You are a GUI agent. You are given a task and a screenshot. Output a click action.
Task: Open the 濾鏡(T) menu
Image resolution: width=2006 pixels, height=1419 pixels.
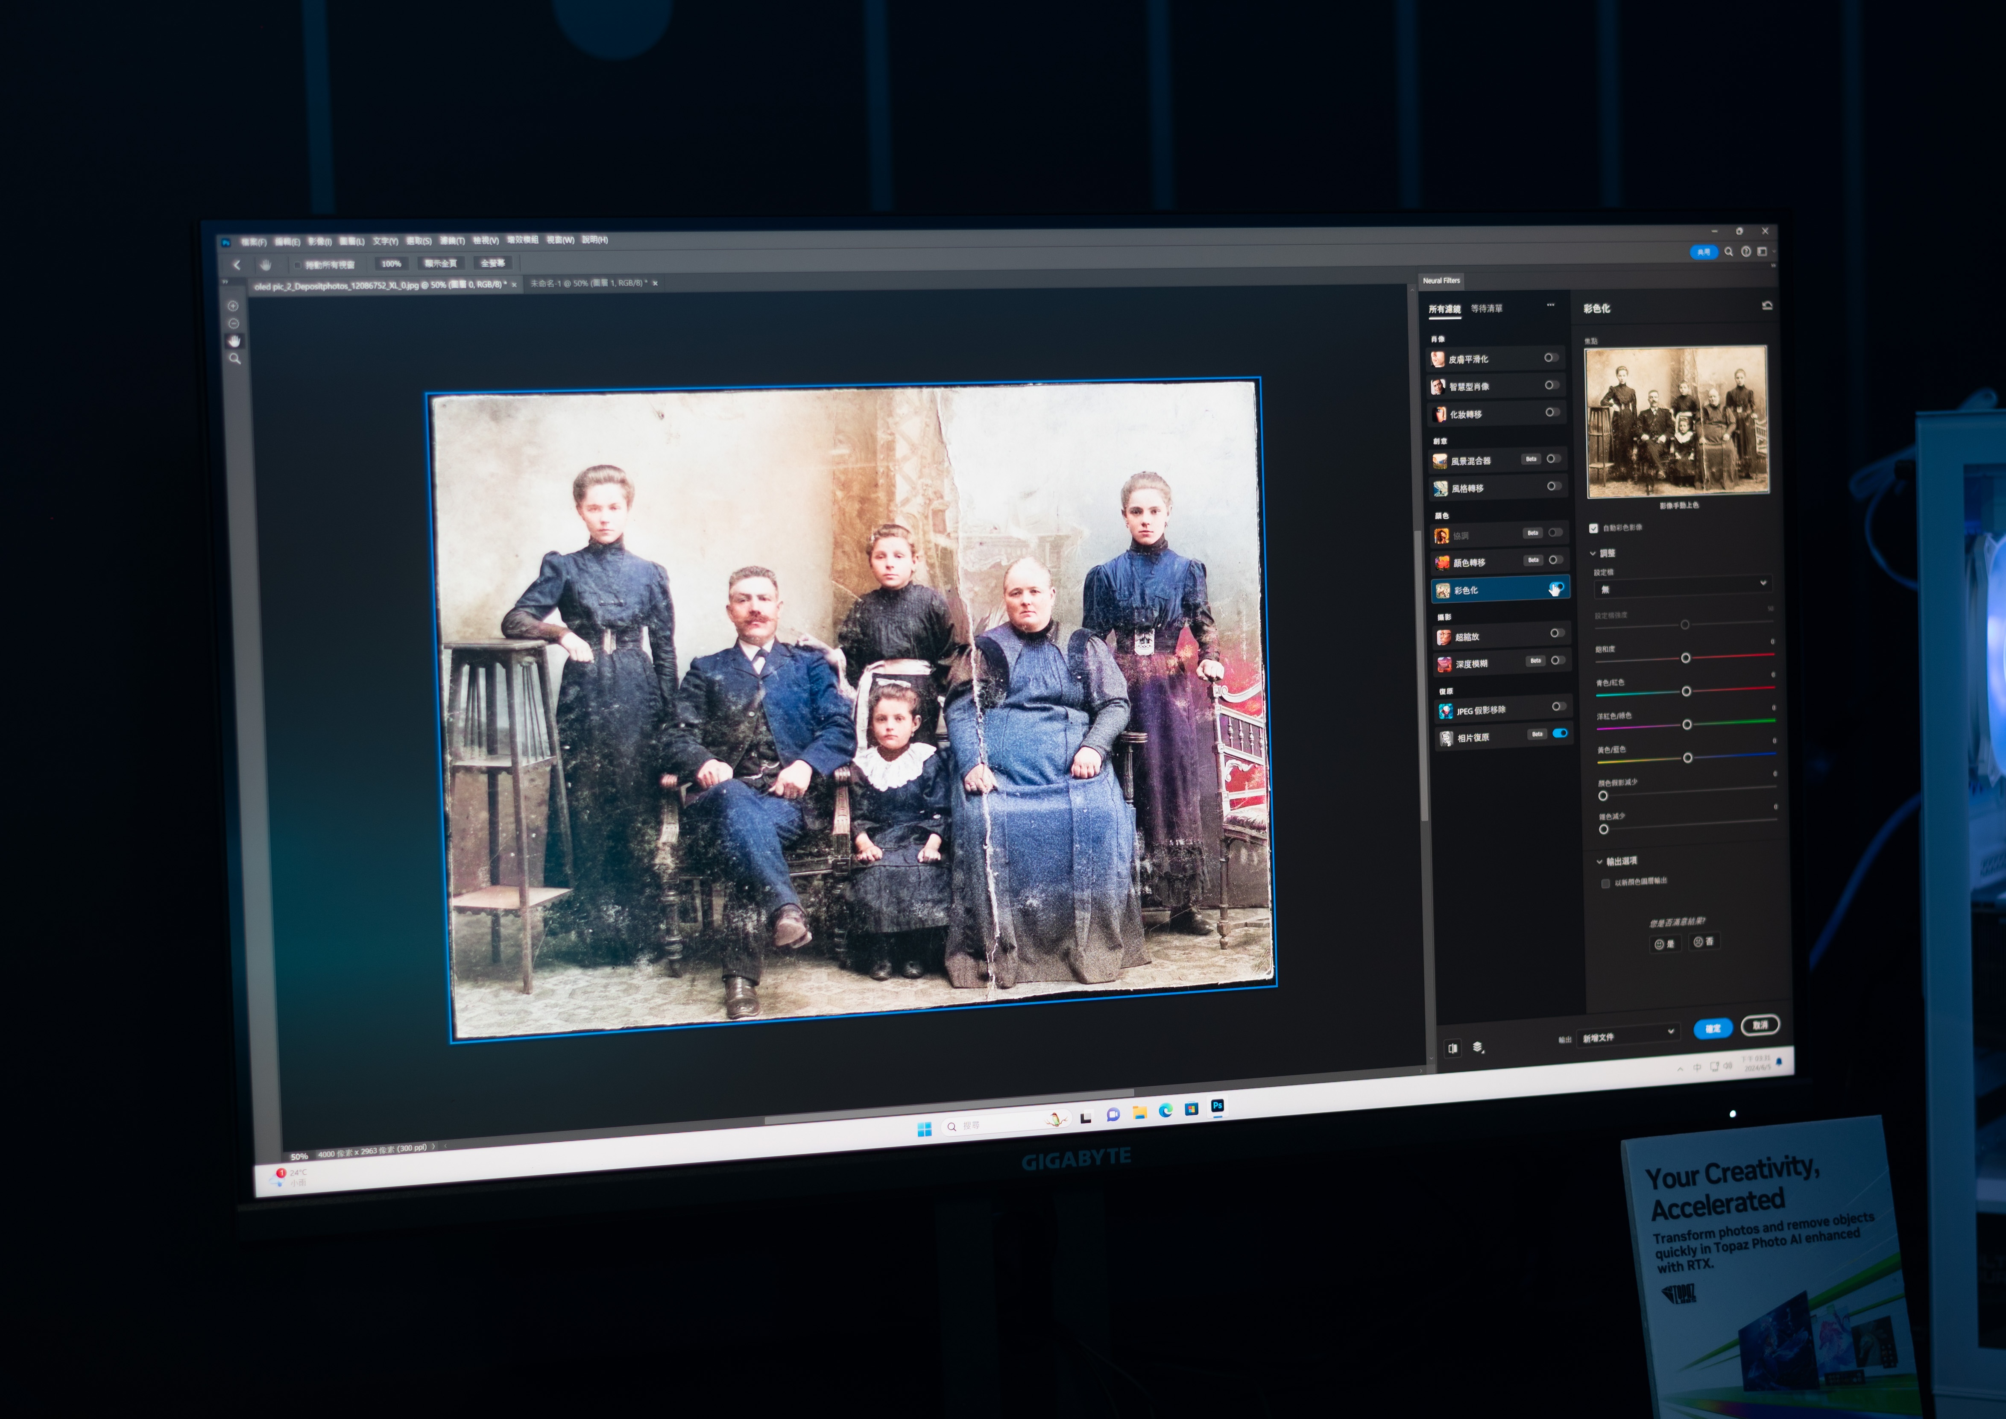(452, 240)
